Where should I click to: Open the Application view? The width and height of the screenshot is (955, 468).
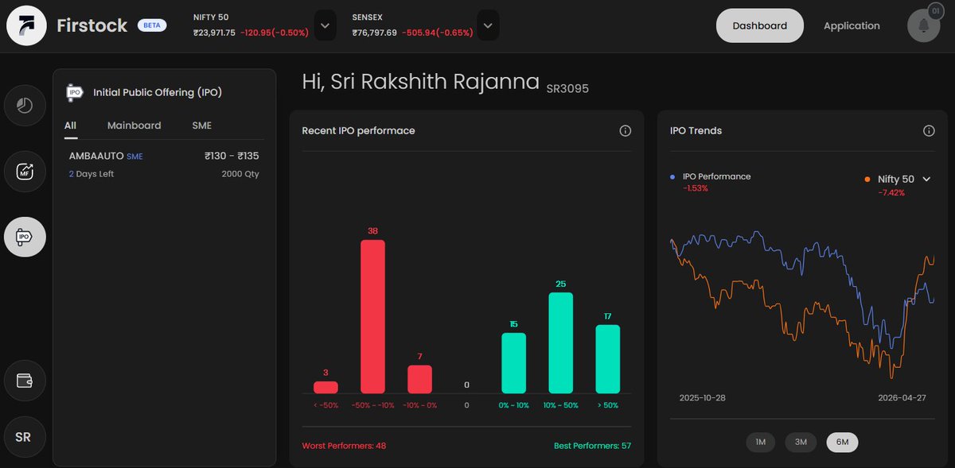pyautogui.click(x=852, y=25)
